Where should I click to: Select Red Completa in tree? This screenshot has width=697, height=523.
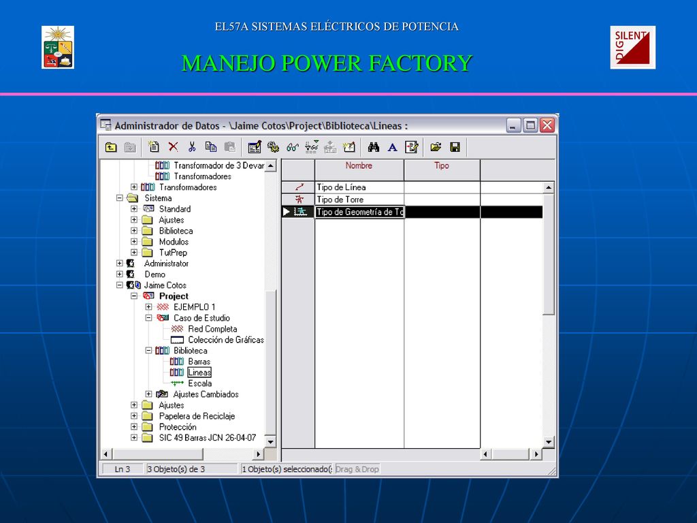point(212,329)
